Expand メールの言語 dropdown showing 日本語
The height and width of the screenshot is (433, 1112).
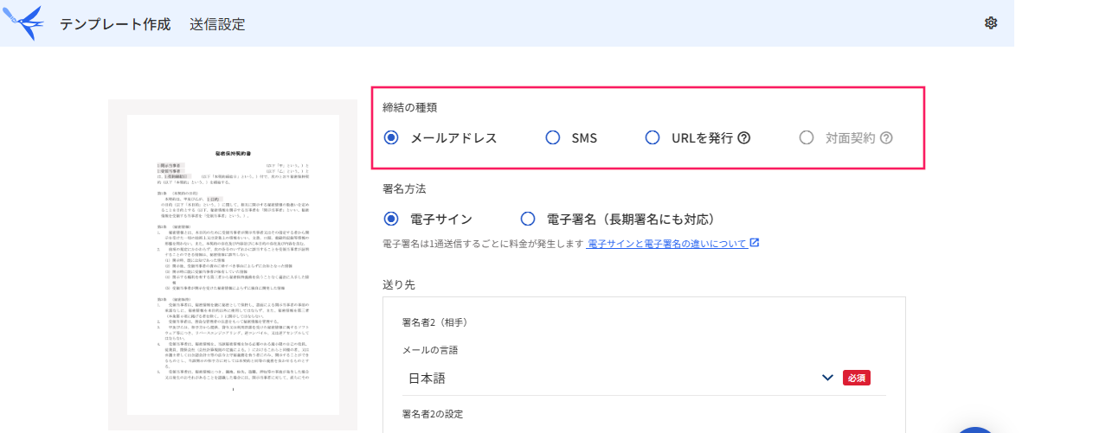click(644, 378)
